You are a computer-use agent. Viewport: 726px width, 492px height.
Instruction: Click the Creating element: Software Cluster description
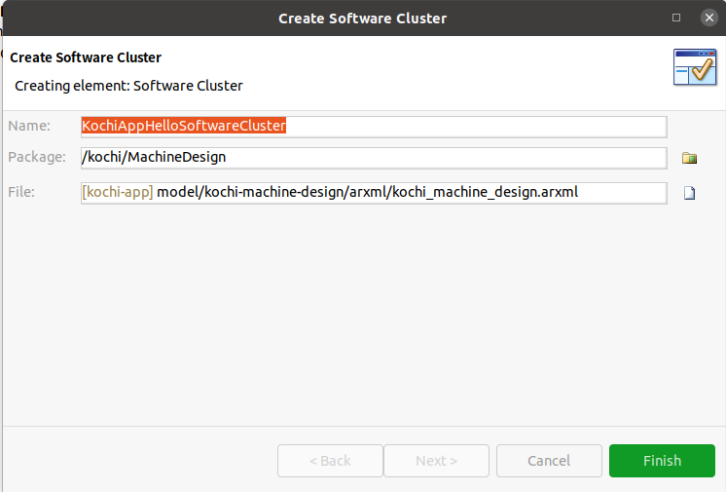pyautogui.click(x=128, y=86)
